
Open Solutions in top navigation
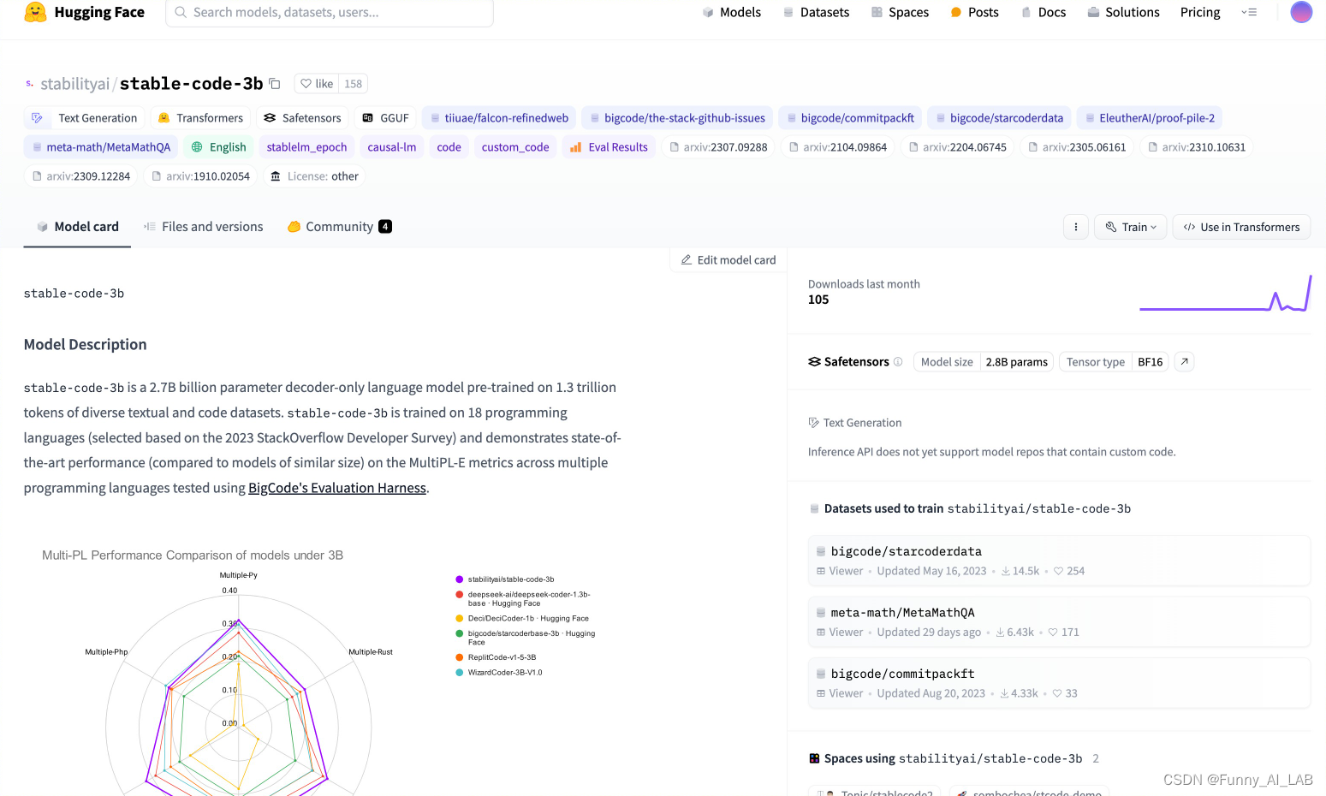[1123, 12]
